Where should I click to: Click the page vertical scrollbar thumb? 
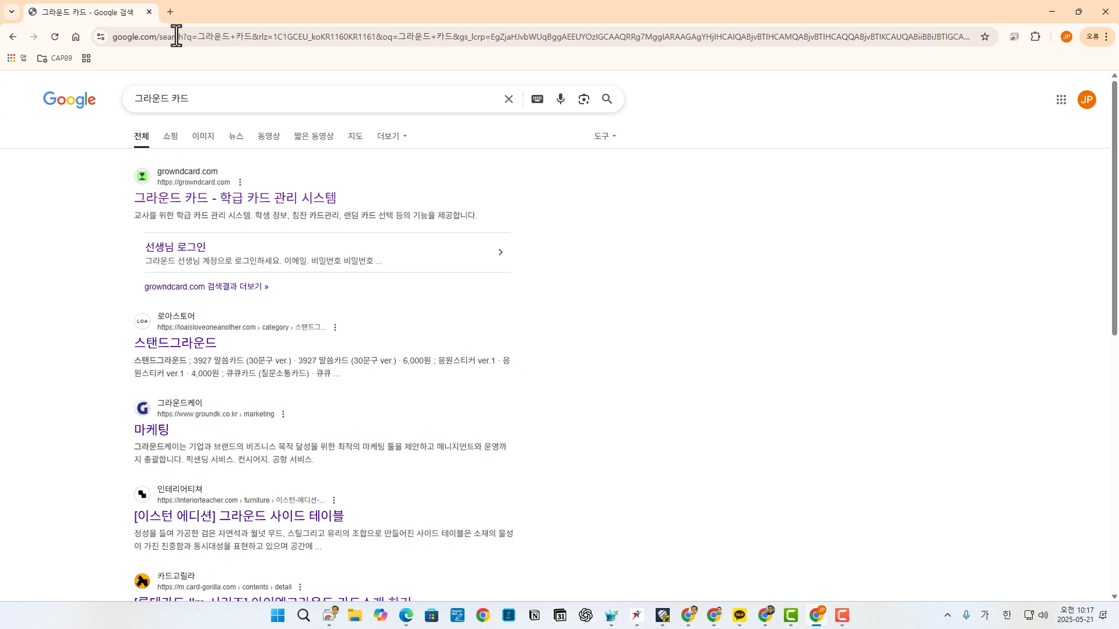(x=1114, y=208)
